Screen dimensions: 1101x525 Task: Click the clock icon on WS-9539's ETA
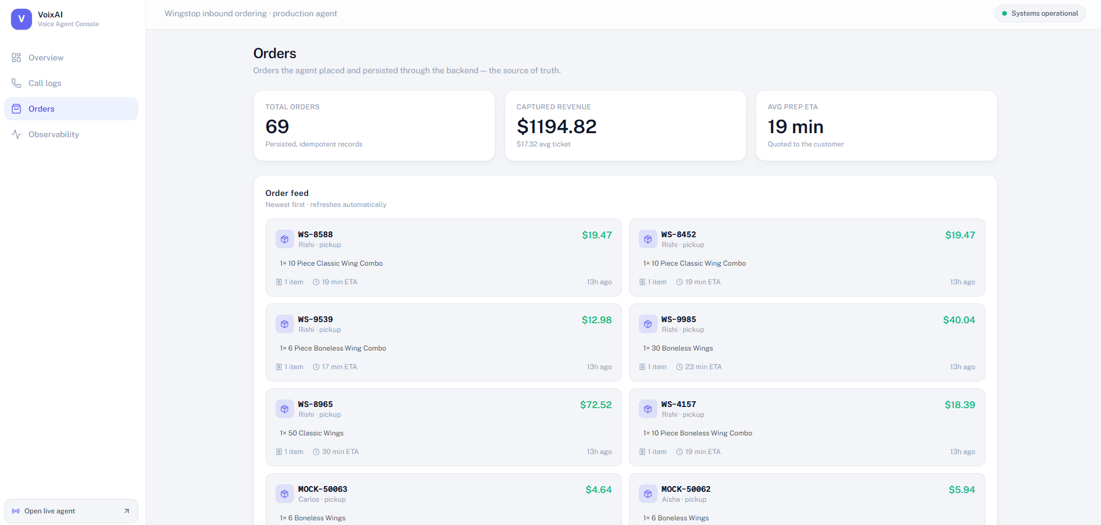pyautogui.click(x=316, y=367)
